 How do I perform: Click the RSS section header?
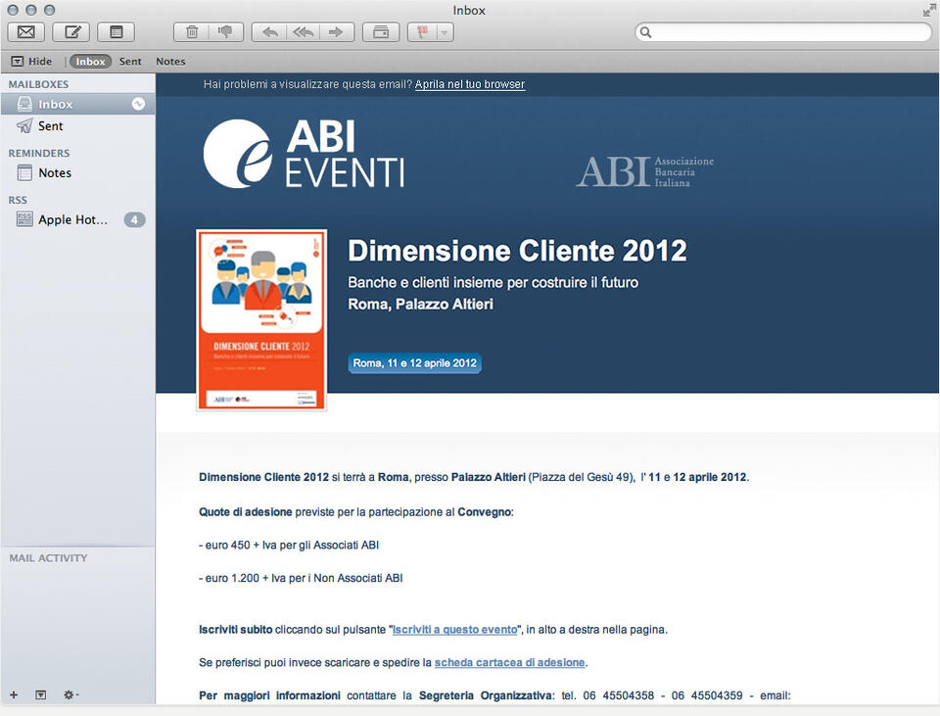tap(18, 200)
